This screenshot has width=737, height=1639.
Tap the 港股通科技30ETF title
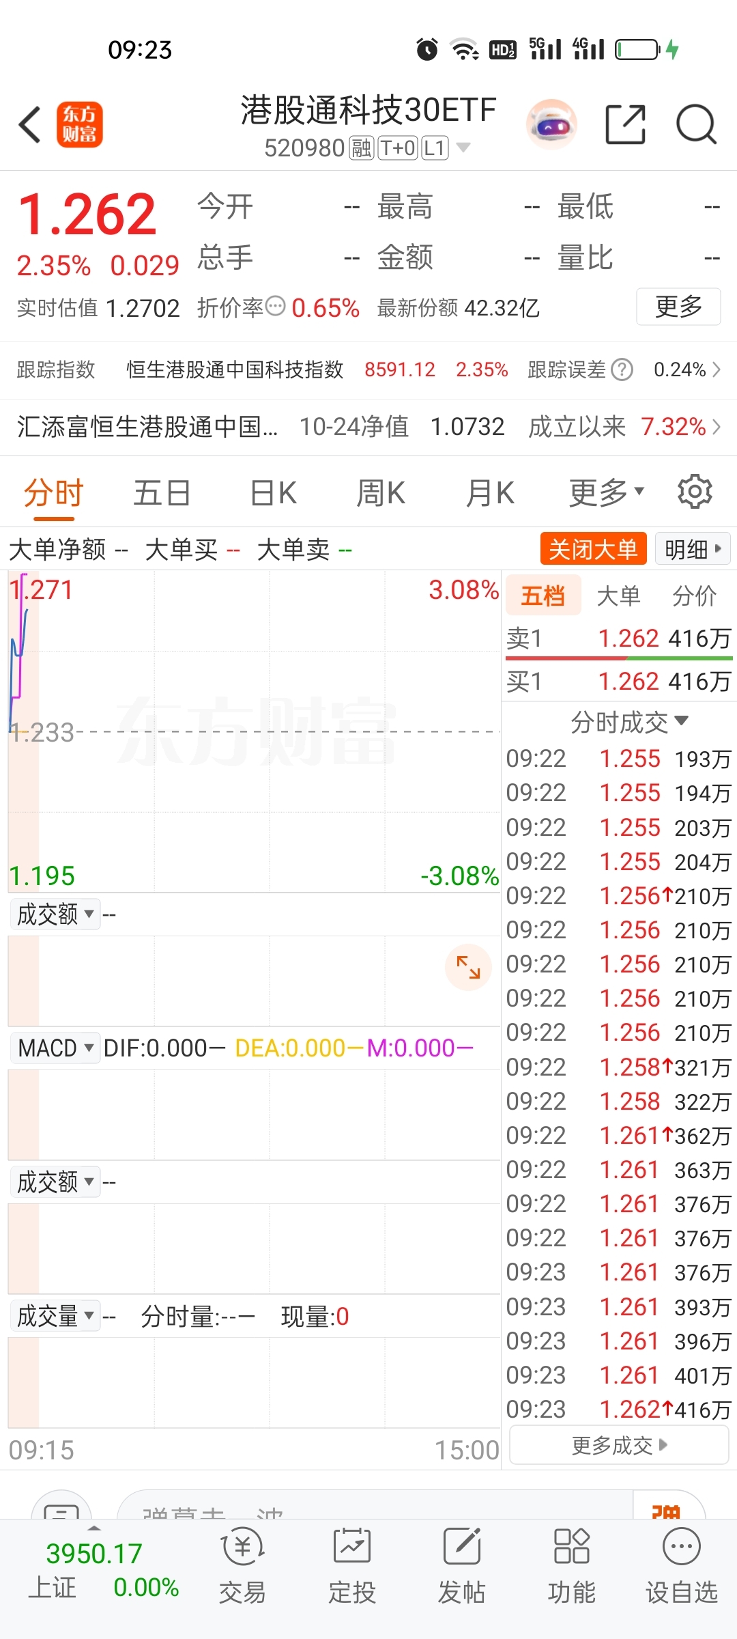pyautogui.click(x=369, y=110)
